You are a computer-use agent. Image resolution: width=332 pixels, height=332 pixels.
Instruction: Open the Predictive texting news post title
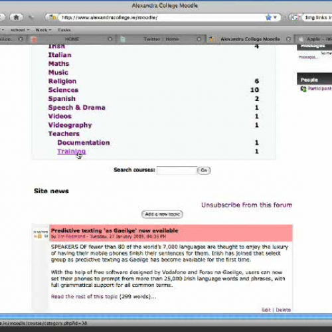click(114, 230)
